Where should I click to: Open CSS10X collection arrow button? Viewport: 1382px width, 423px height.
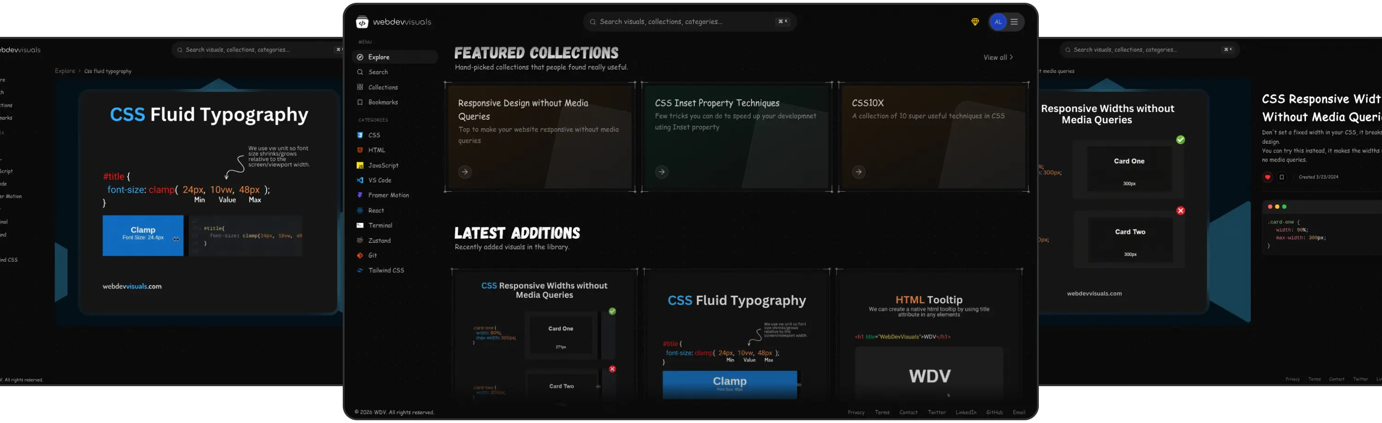point(859,172)
